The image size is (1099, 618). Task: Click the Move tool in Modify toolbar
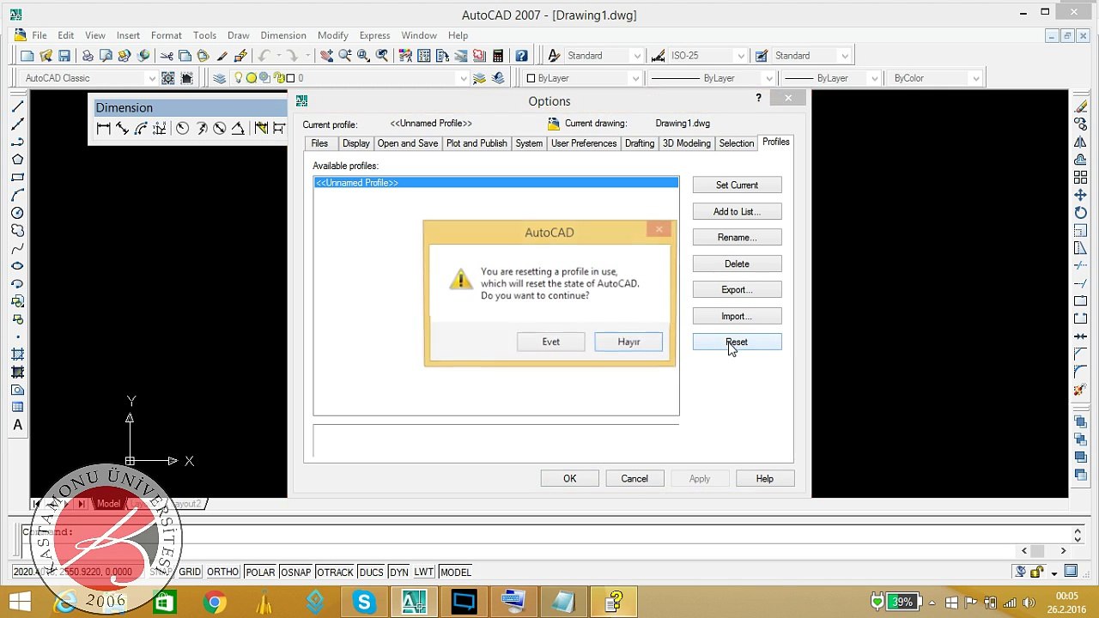[1080, 195]
